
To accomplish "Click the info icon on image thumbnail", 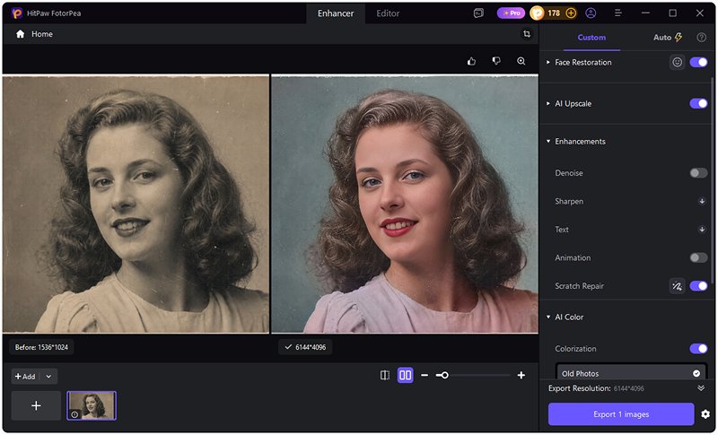I will coord(74,414).
